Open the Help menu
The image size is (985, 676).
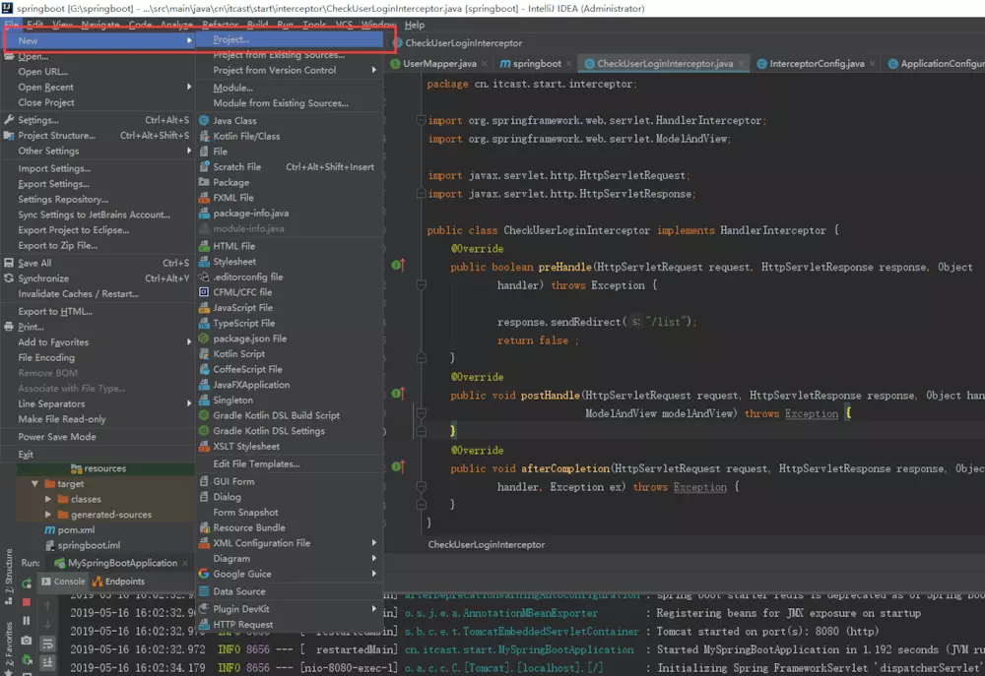click(415, 25)
